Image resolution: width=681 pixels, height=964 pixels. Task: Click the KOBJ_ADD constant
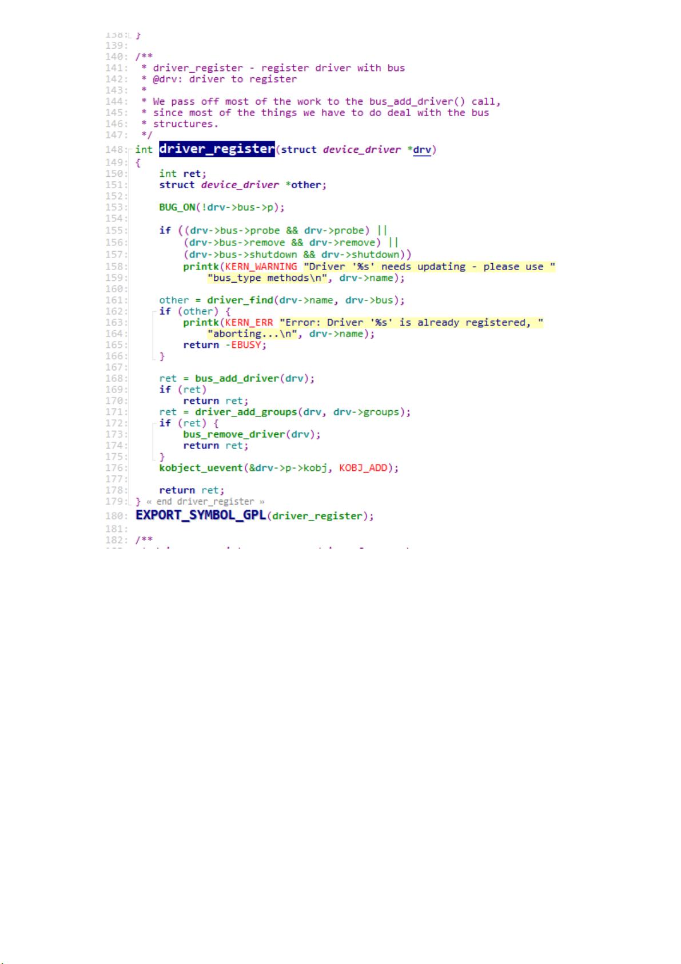coord(363,468)
